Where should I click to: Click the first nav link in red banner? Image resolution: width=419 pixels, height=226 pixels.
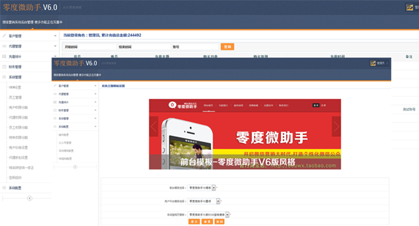[x=208, y=105]
